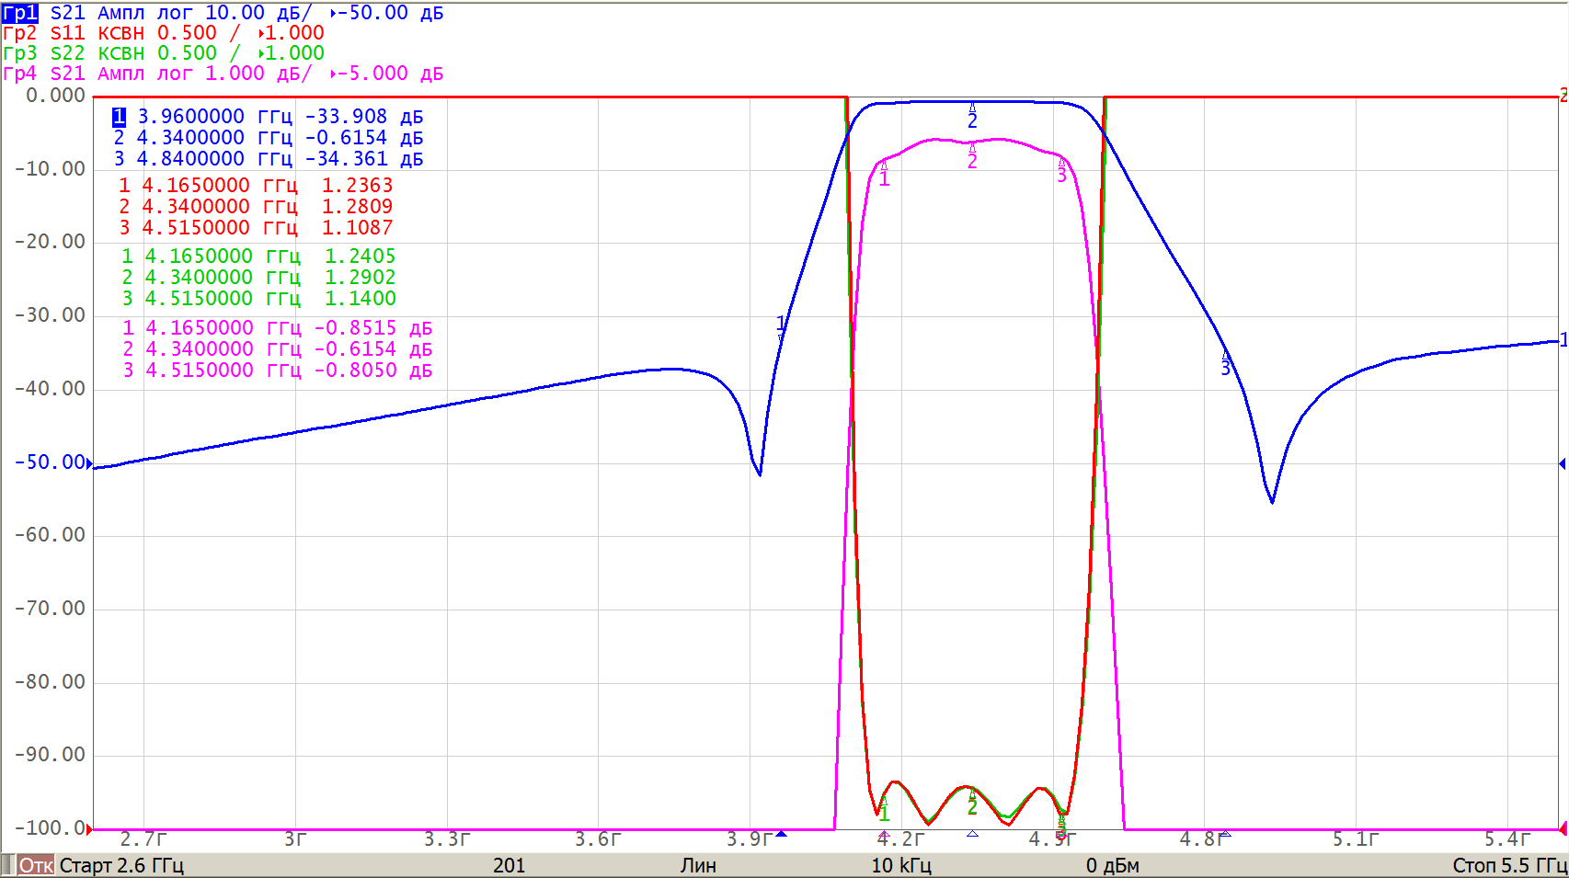The height and width of the screenshot is (878, 1569).
Task: Open the 201 sweep points field
Action: click(509, 865)
